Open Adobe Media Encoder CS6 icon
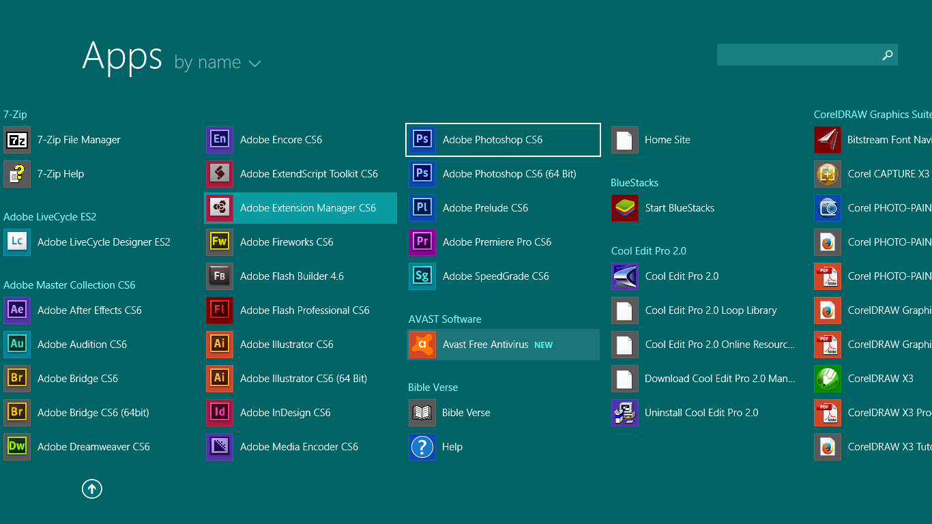 [220, 447]
